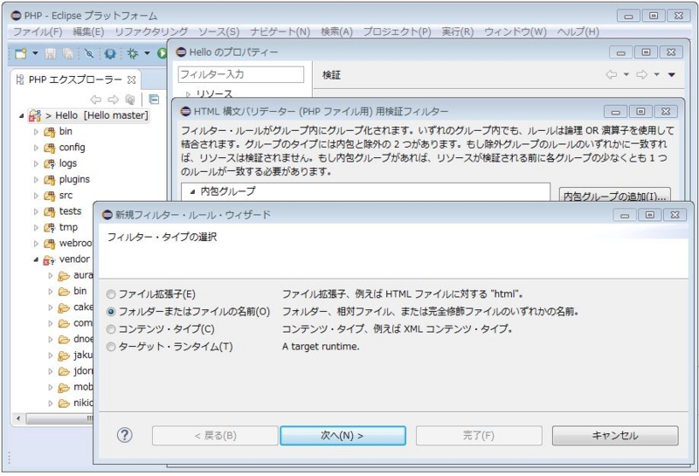
Task: Expand the config folder
Action: tap(36, 148)
